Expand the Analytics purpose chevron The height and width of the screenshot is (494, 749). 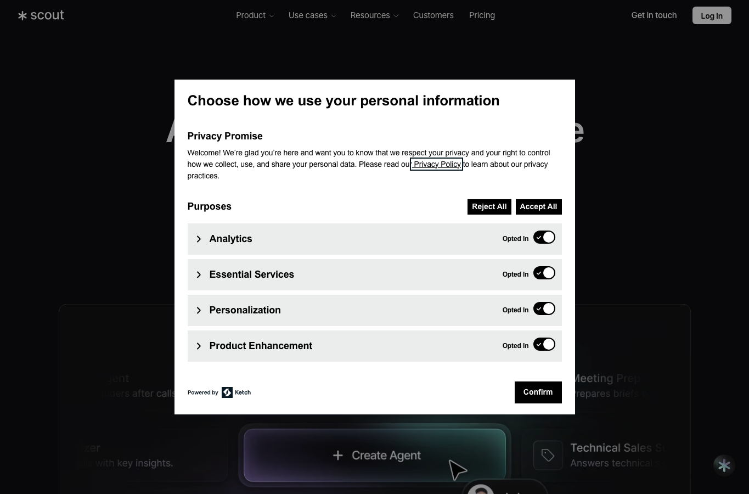(199, 239)
